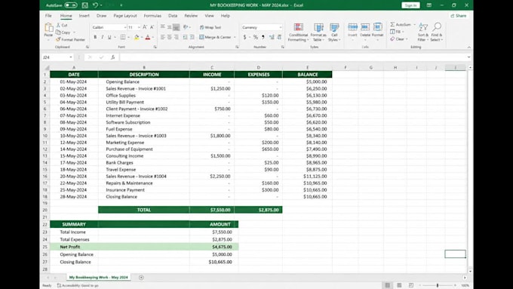Click Decrease Decimal icon

pos(279,37)
